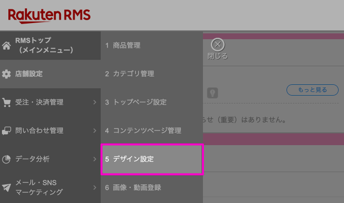Viewport: 344px width, 203px height.
Task: Click the paper plane marketing icon
Action: point(6,187)
